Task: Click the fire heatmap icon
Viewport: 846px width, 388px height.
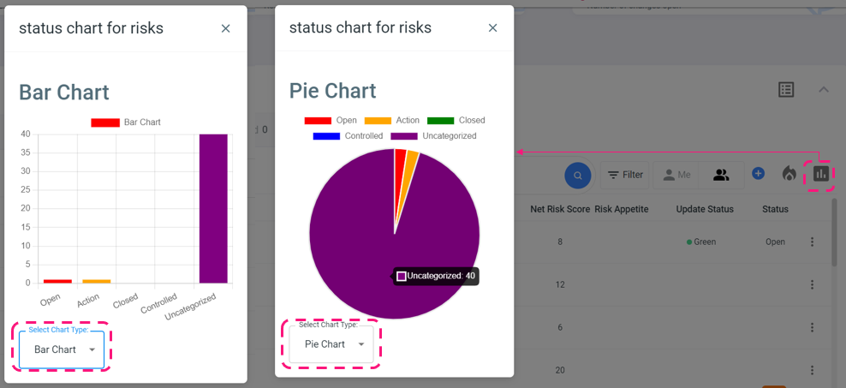Action: pos(789,174)
